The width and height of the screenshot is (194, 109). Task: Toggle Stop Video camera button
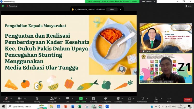pos(20,99)
